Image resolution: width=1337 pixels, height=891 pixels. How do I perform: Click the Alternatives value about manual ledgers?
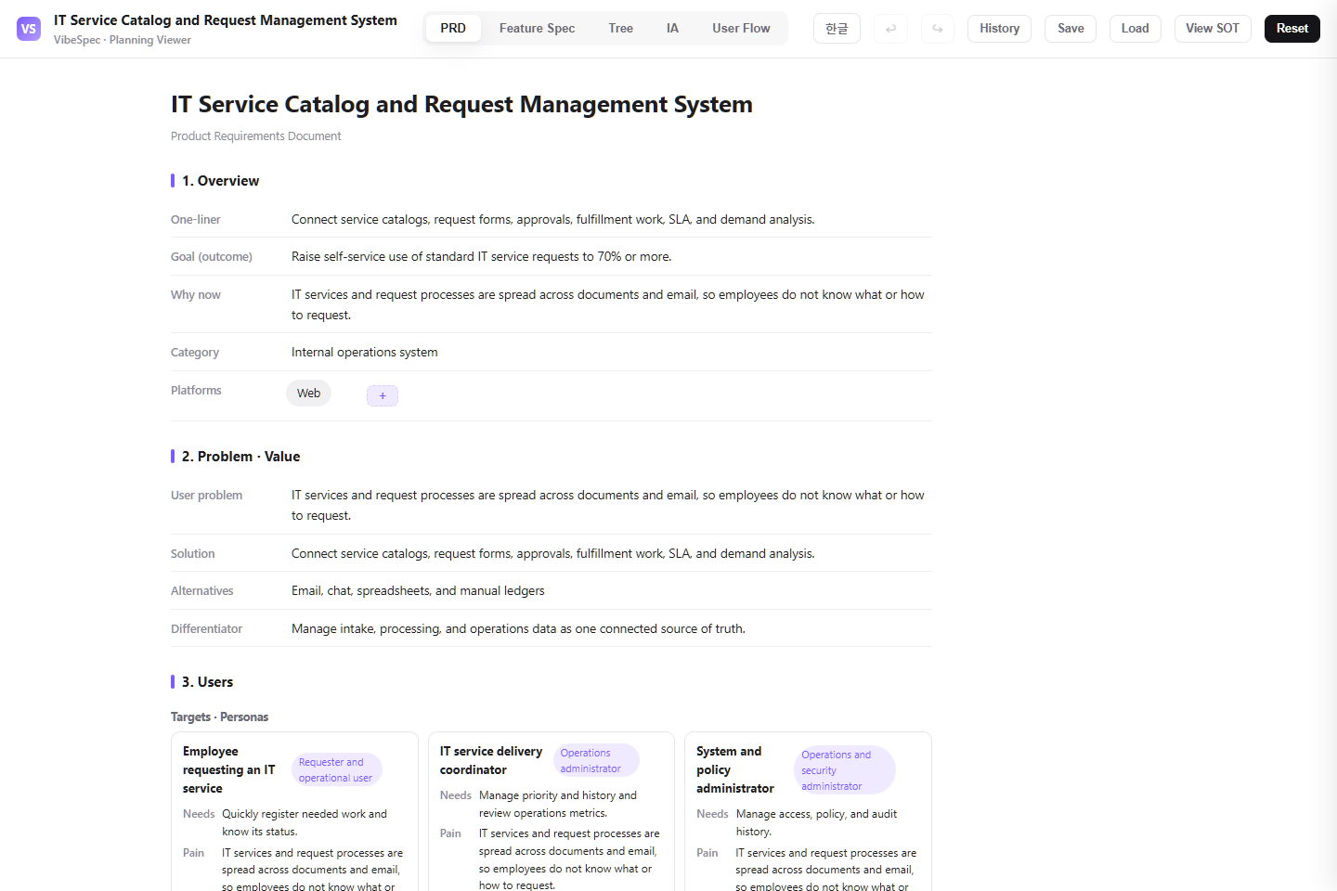[x=418, y=591]
